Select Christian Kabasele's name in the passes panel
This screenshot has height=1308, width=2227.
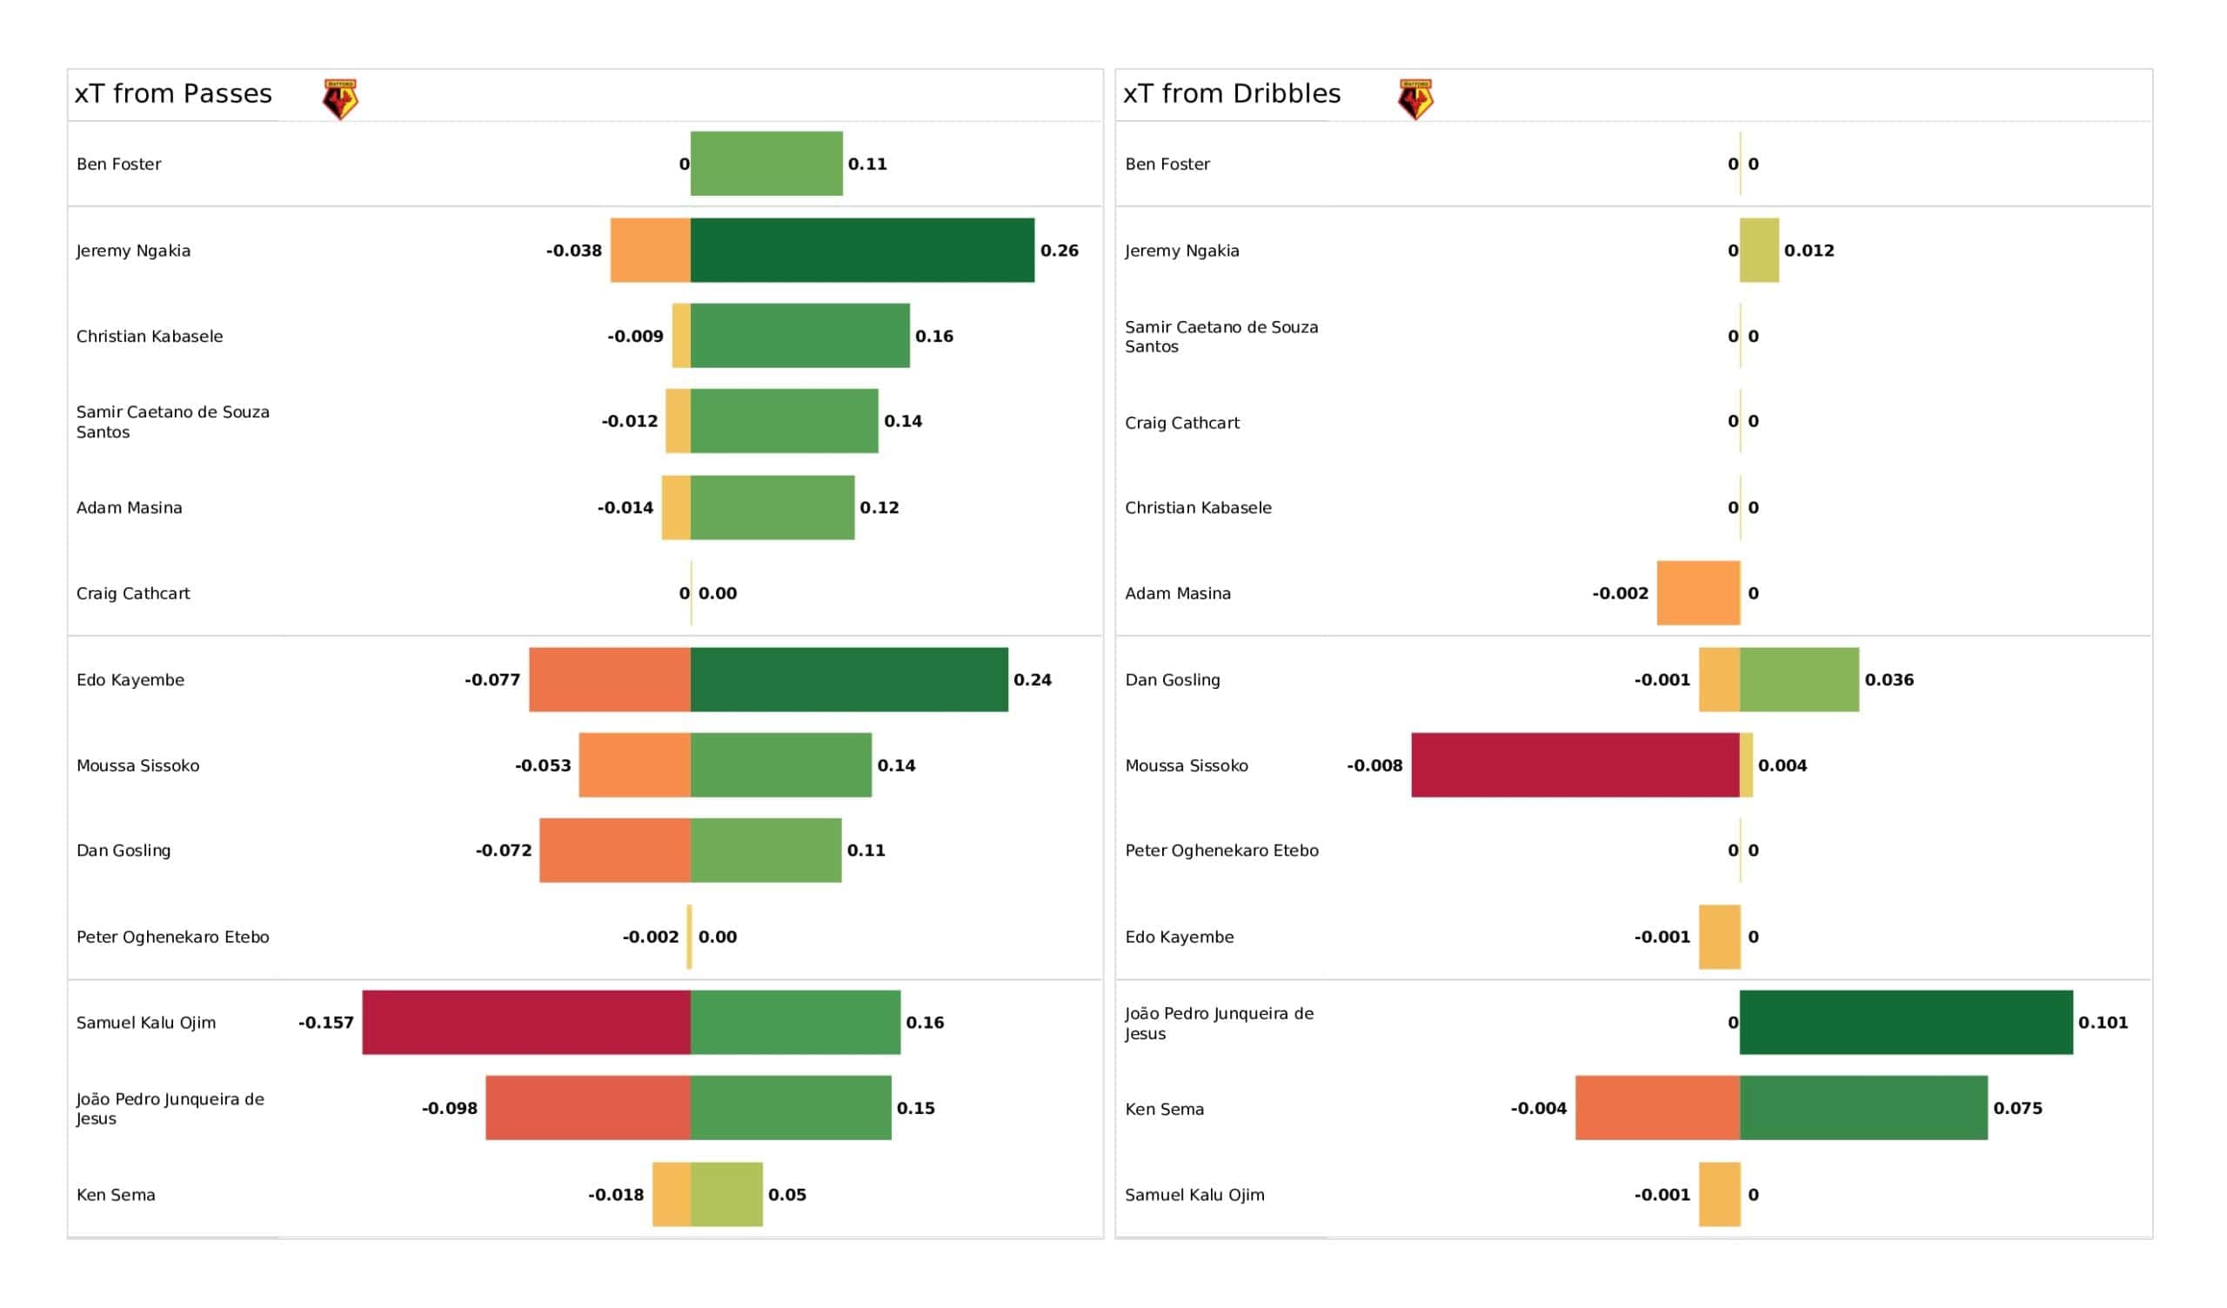(150, 337)
